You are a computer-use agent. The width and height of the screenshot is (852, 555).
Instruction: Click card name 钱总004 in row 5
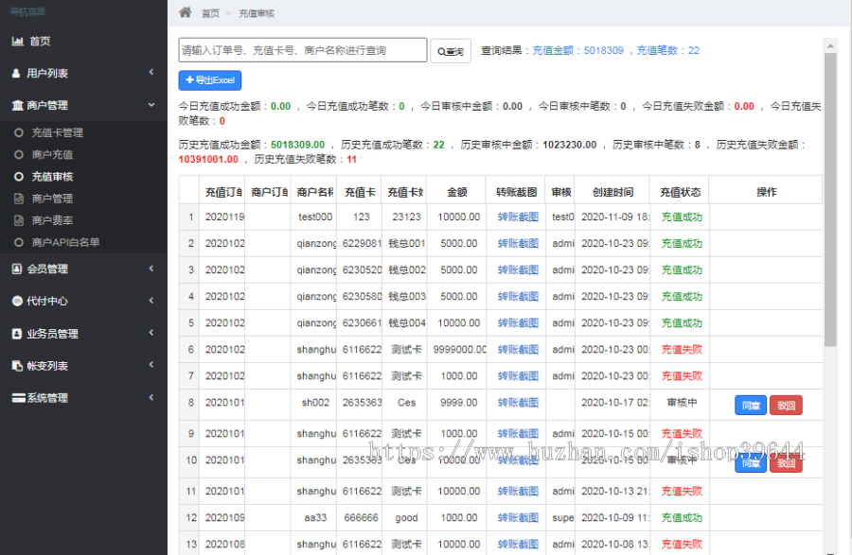406,323
